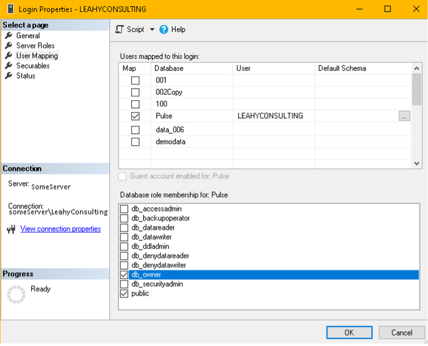The image size is (428, 346).
Task: Click the wrench icon beside Securables
Action: point(9,66)
